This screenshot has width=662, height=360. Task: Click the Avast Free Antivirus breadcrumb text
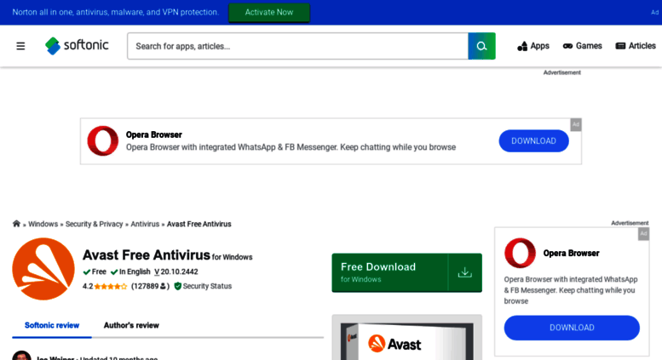(199, 224)
